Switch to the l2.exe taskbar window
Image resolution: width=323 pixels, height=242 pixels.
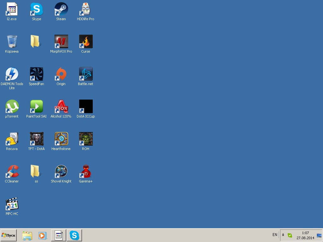tap(58, 235)
